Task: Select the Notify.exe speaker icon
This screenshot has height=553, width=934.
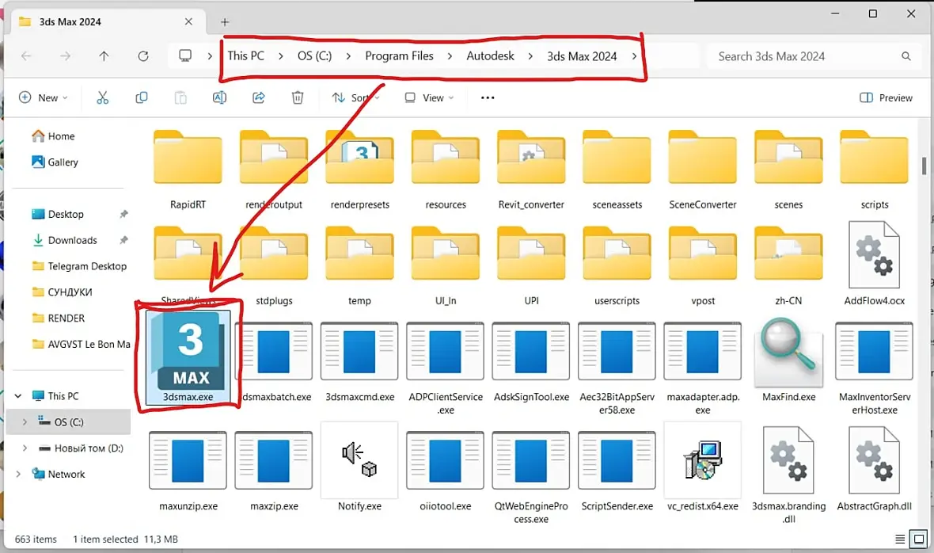Action: click(x=359, y=460)
